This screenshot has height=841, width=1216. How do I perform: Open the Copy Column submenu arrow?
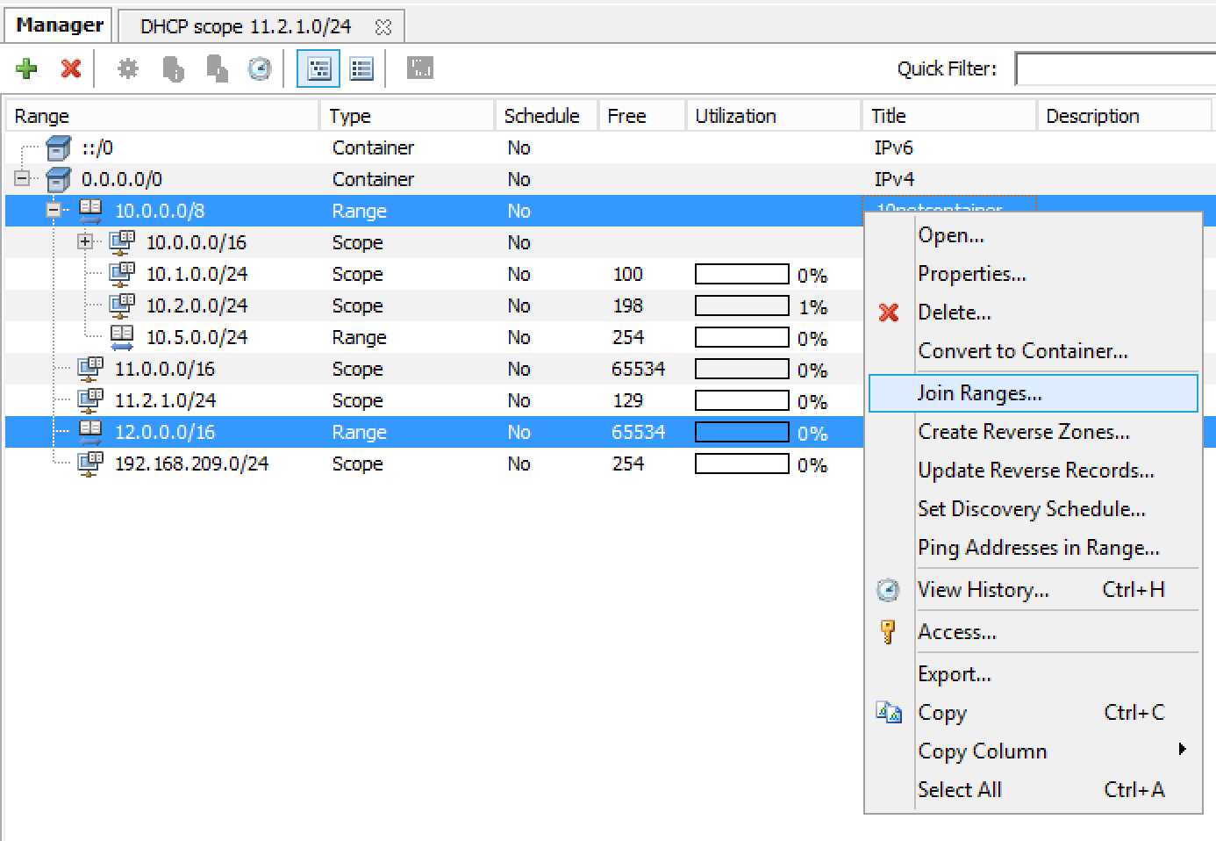pyautogui.click(x=1182, y=750)
